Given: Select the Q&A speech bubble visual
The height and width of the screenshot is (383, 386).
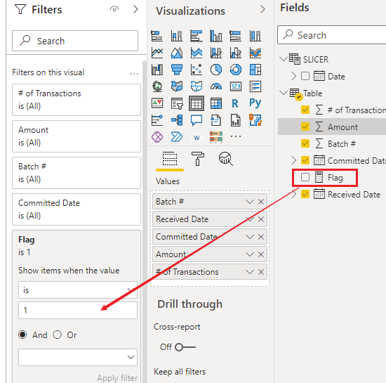Looking at the screenshot, I should tap(197, 120).
